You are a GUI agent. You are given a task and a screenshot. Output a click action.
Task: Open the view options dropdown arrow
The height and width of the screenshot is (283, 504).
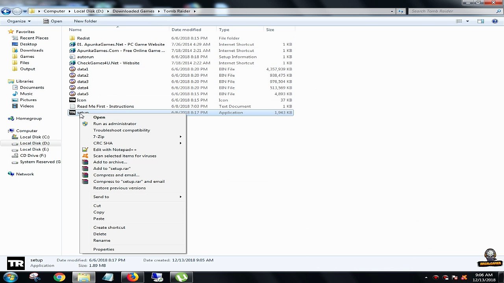(467, 21)
